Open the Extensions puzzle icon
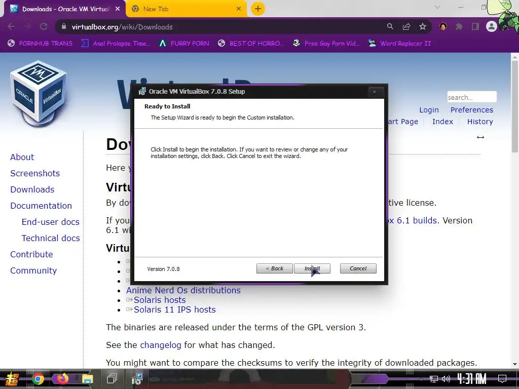The image size is (519, 389). click(x=459, y=26)
